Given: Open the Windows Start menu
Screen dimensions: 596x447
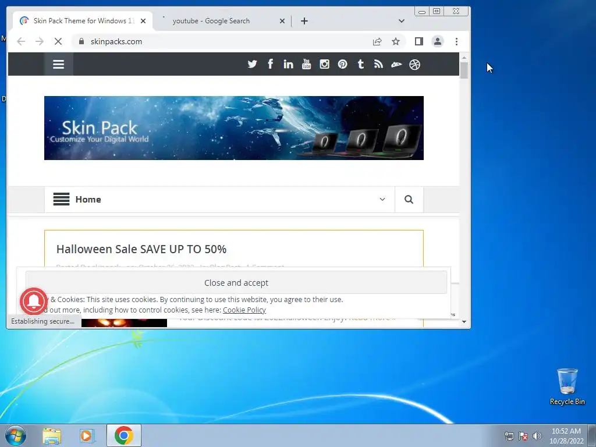Looking at the screenshot, I should coord(16,435).
